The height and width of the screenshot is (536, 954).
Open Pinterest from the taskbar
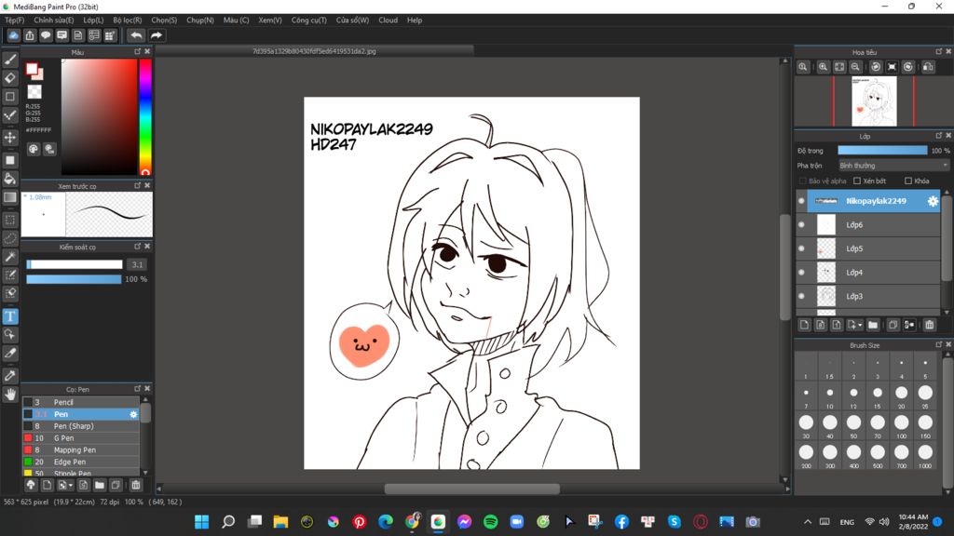point(359,522)
